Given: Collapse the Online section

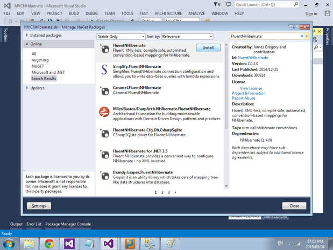Looking at the screenshot, I should pyautogui.click(x=27, y=44).
